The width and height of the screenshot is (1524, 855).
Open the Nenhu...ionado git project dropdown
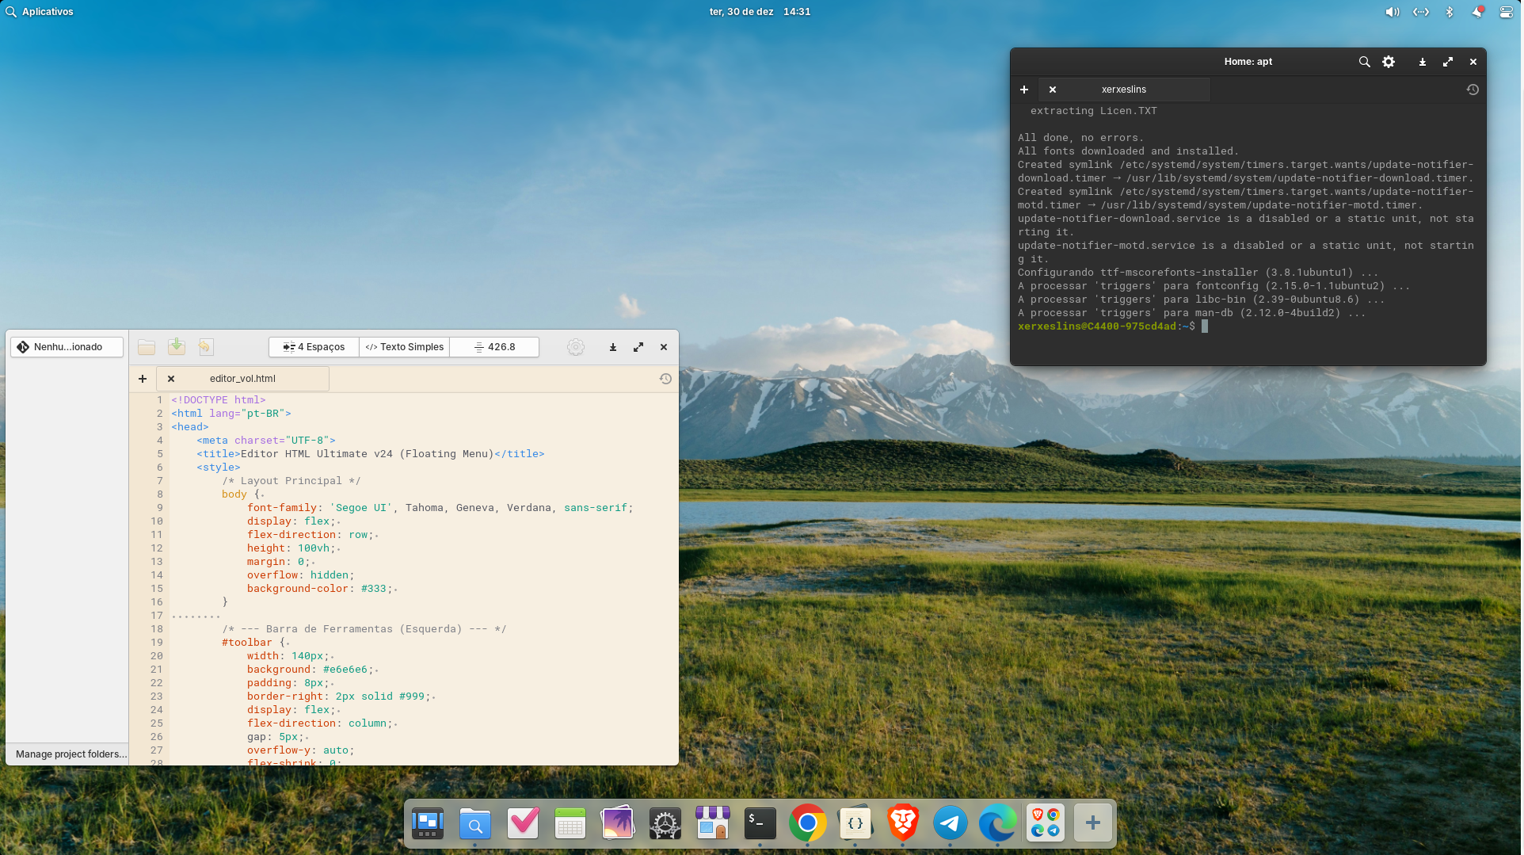pyautogui.click(x=67, y=347)
